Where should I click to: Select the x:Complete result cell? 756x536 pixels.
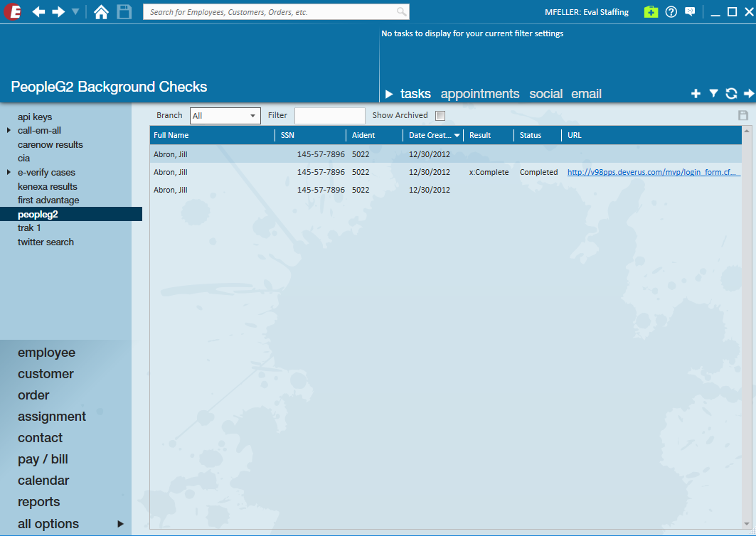(x=489, y=172)
